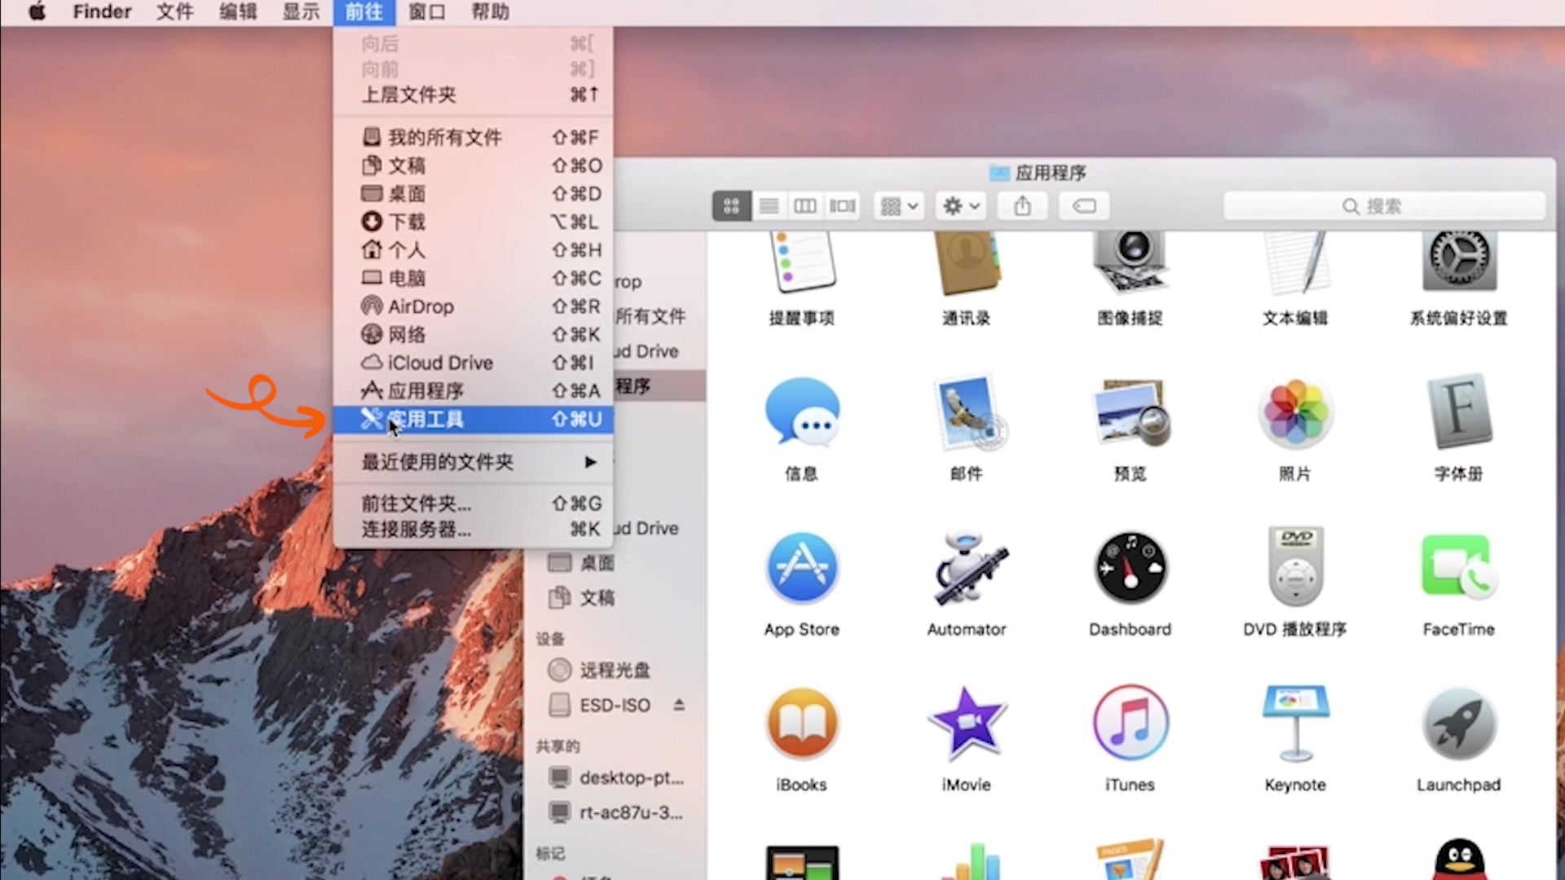
Task: Choose 文稿 in the Go menu
Action: [473, 165]
